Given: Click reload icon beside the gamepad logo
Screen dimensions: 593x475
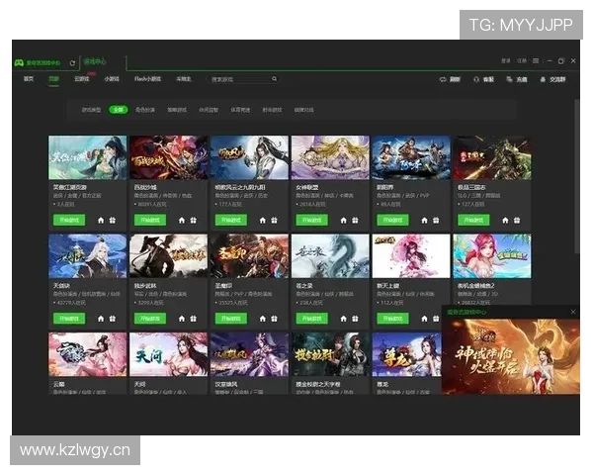Looking at the screenshot, I should 72,63.
